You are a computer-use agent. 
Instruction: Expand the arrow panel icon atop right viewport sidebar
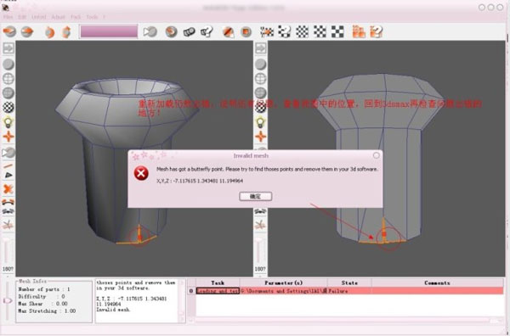pos(260,48)
